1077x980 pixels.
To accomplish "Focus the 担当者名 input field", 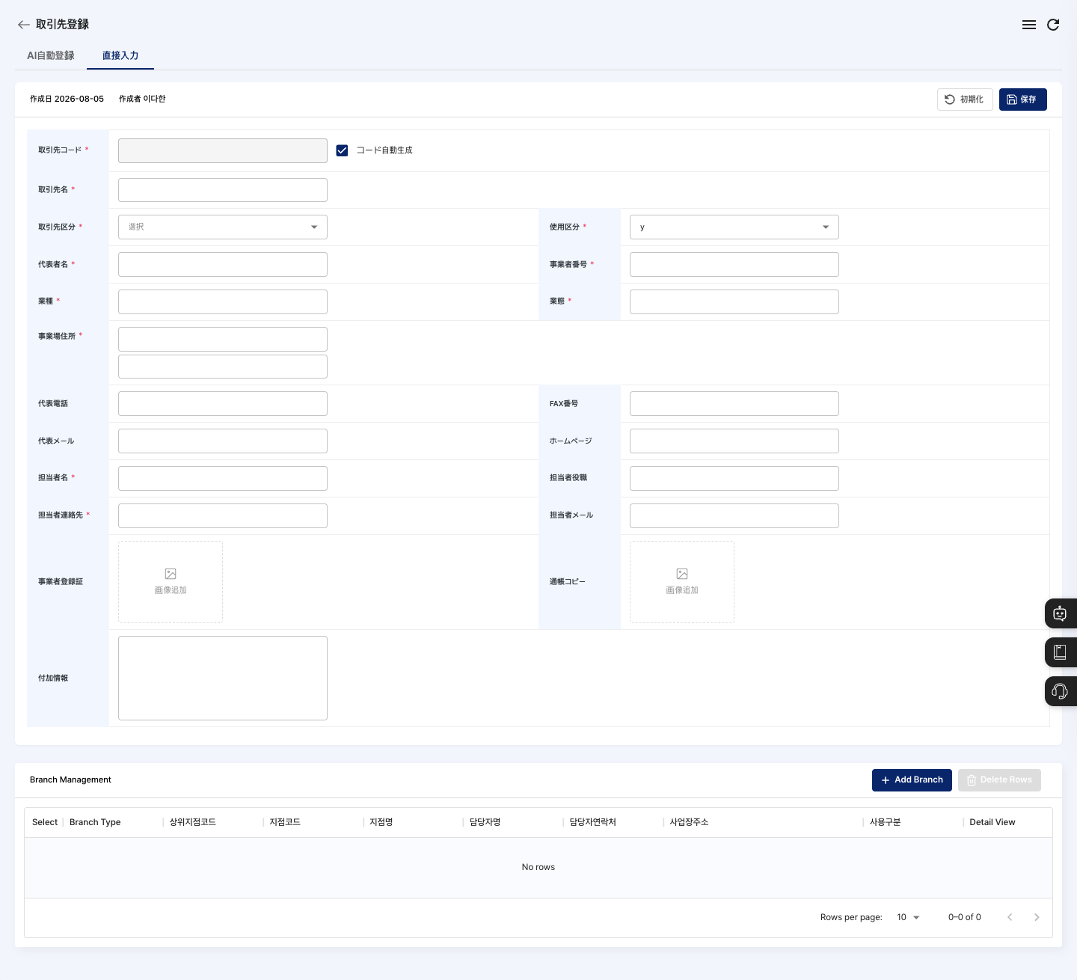I will [223, 478].
